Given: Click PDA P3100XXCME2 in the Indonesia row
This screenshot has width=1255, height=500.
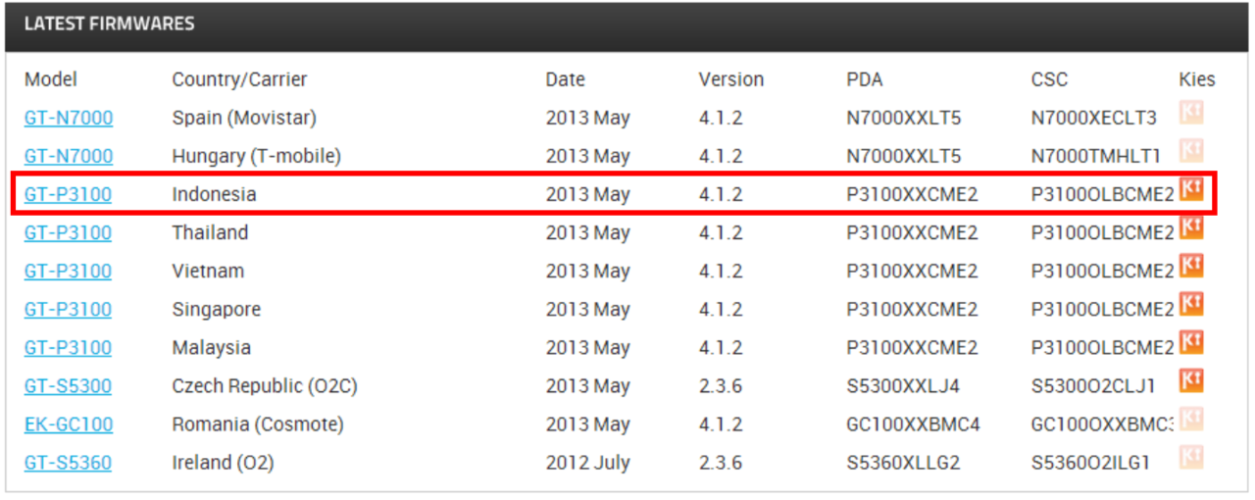Looking at the screenshot, I should [x=912, y=194].
